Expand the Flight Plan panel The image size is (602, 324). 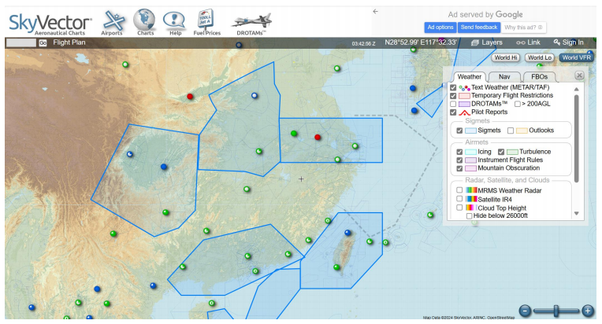click(x=69, y=42)
